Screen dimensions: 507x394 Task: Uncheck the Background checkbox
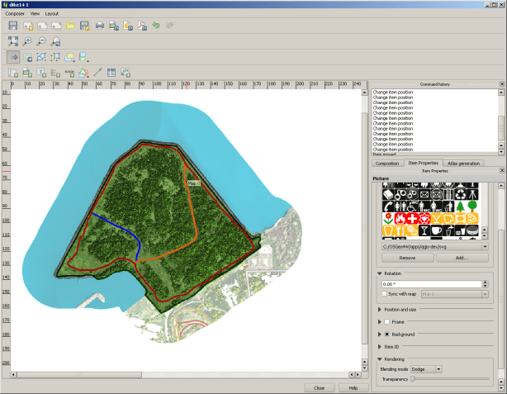click(x=386, y=334)
